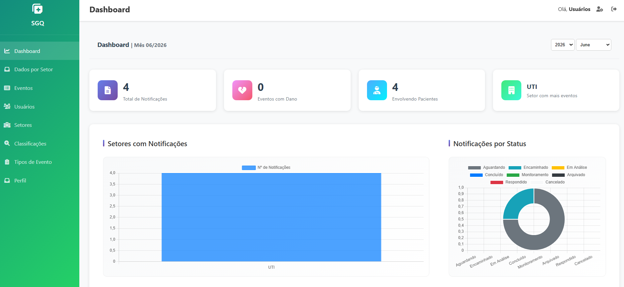Toggle Aguardando legend entry
Viewport: 624px width, 287px height.
[x=486, y=167]
